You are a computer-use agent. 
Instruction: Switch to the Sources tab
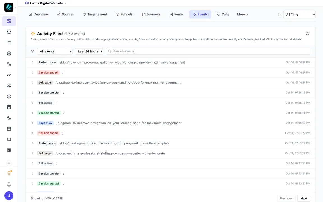(66, 14)
